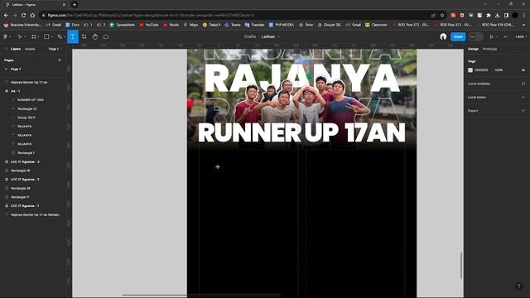Open the Chrome three-dot menu

[524, 15]
